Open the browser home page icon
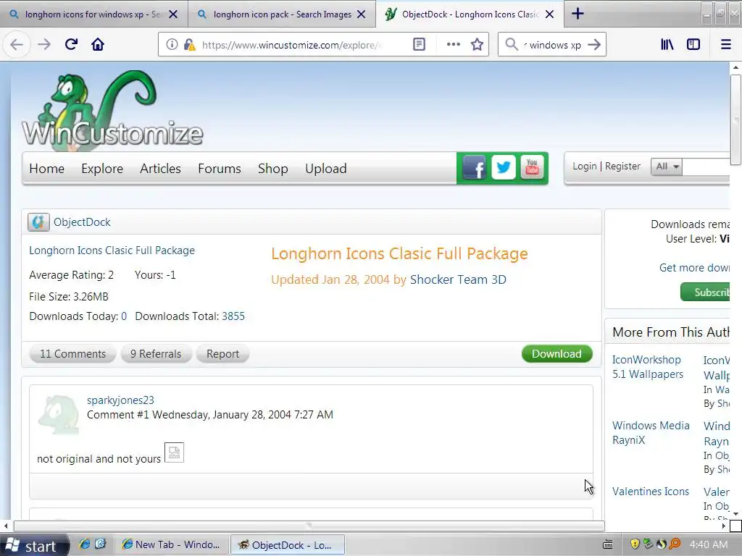This screenshot has width=742, height=556. click(x=98, y=44)
